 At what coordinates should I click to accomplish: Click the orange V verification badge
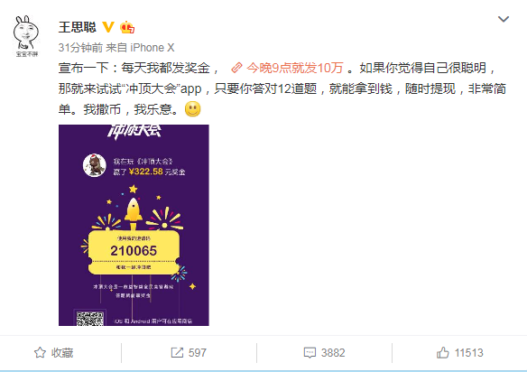tap(108, 27)
